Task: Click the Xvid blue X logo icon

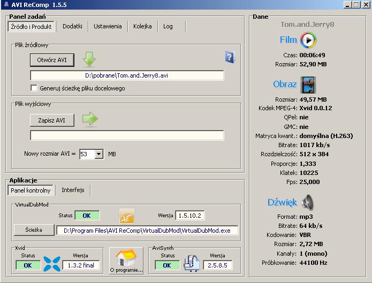Action: tap(52, 264)
